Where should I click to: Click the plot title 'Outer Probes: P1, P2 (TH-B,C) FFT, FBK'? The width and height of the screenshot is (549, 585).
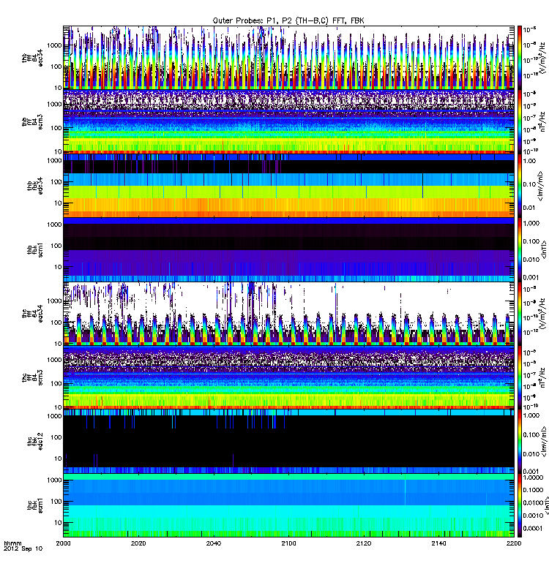(288, 20)
